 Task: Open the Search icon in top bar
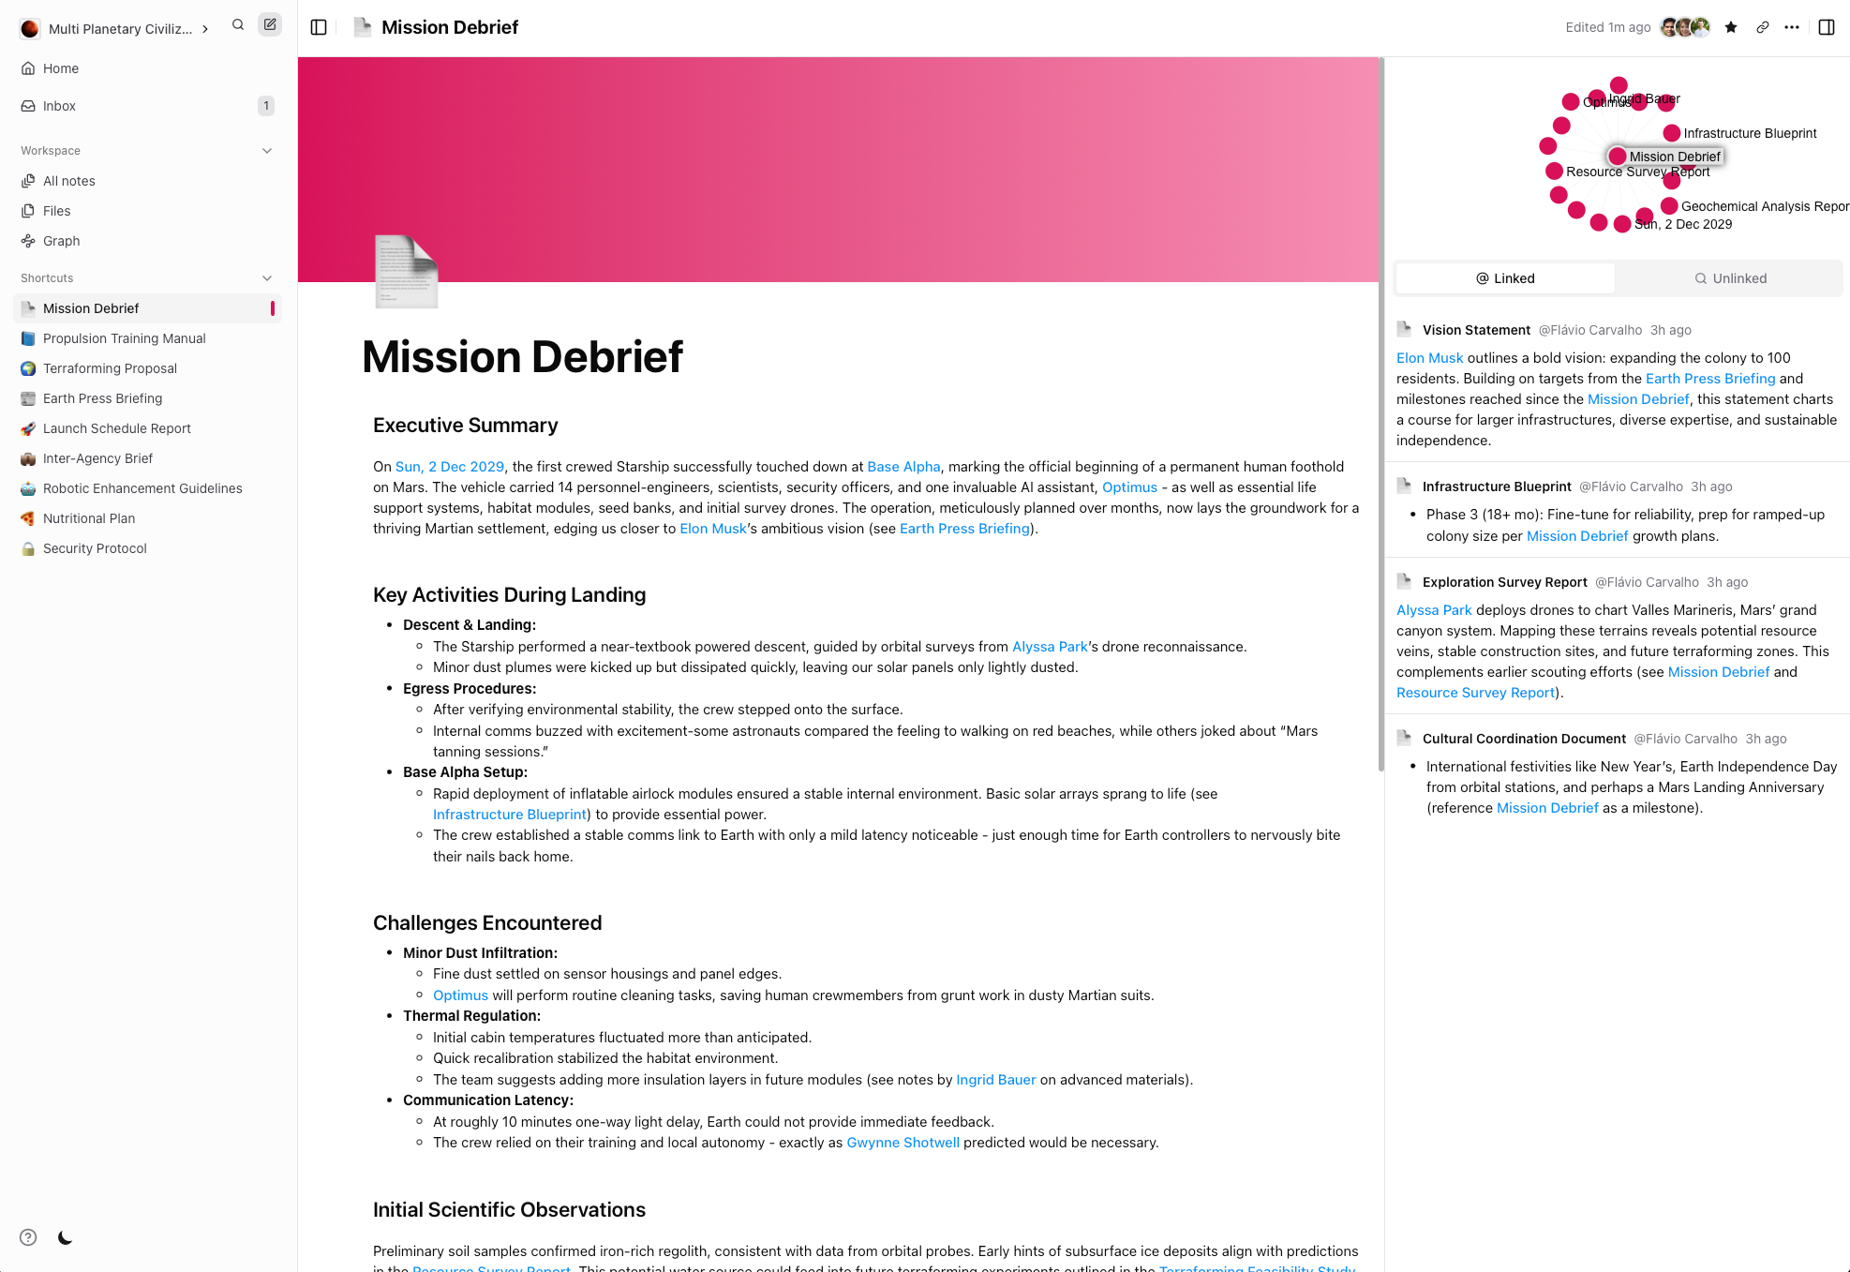pos(238,25)
